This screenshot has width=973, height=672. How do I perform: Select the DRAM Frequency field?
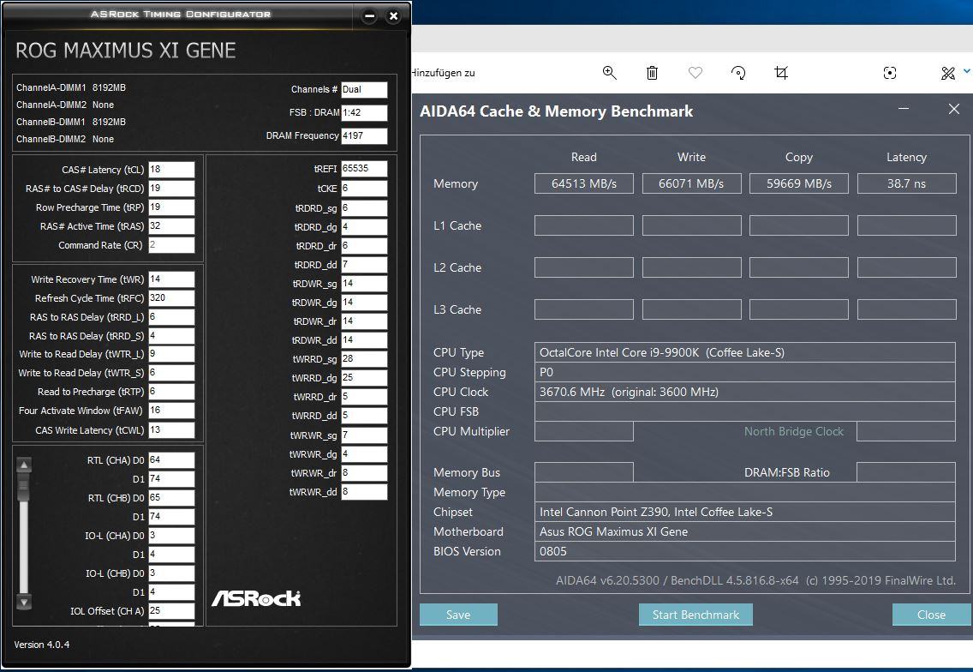(x=364, y=135)
